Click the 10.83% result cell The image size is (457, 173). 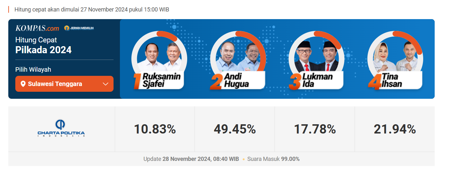(x=155, y=129)
